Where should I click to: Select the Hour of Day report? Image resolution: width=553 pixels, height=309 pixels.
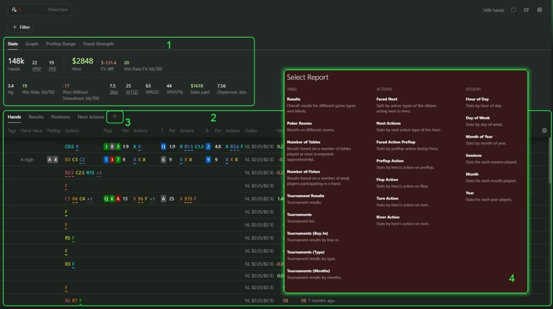[x=477, y=99]
